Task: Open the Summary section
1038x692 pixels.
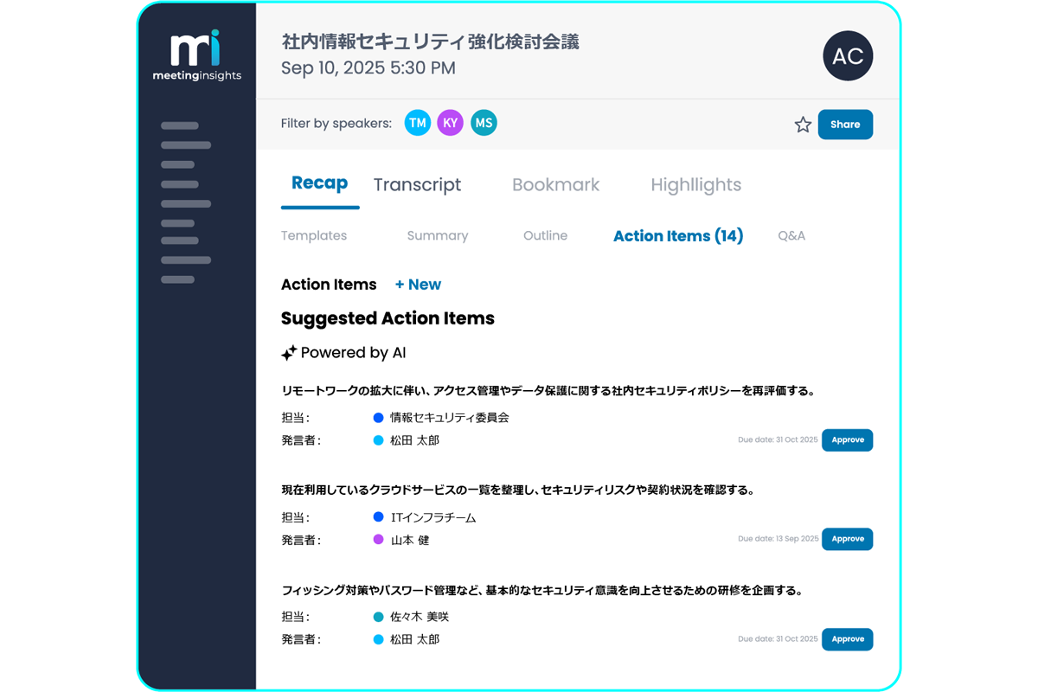Action: click(x=438, y=235)
